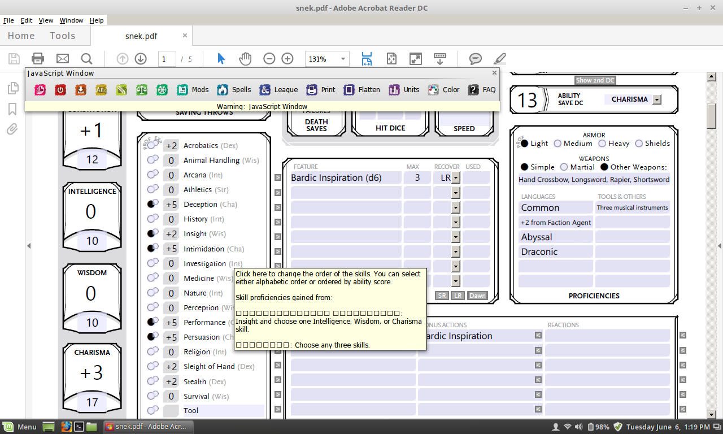
Task: Expand the Charisma ability save DC dropdown
Action: click(x=656, y=99)
